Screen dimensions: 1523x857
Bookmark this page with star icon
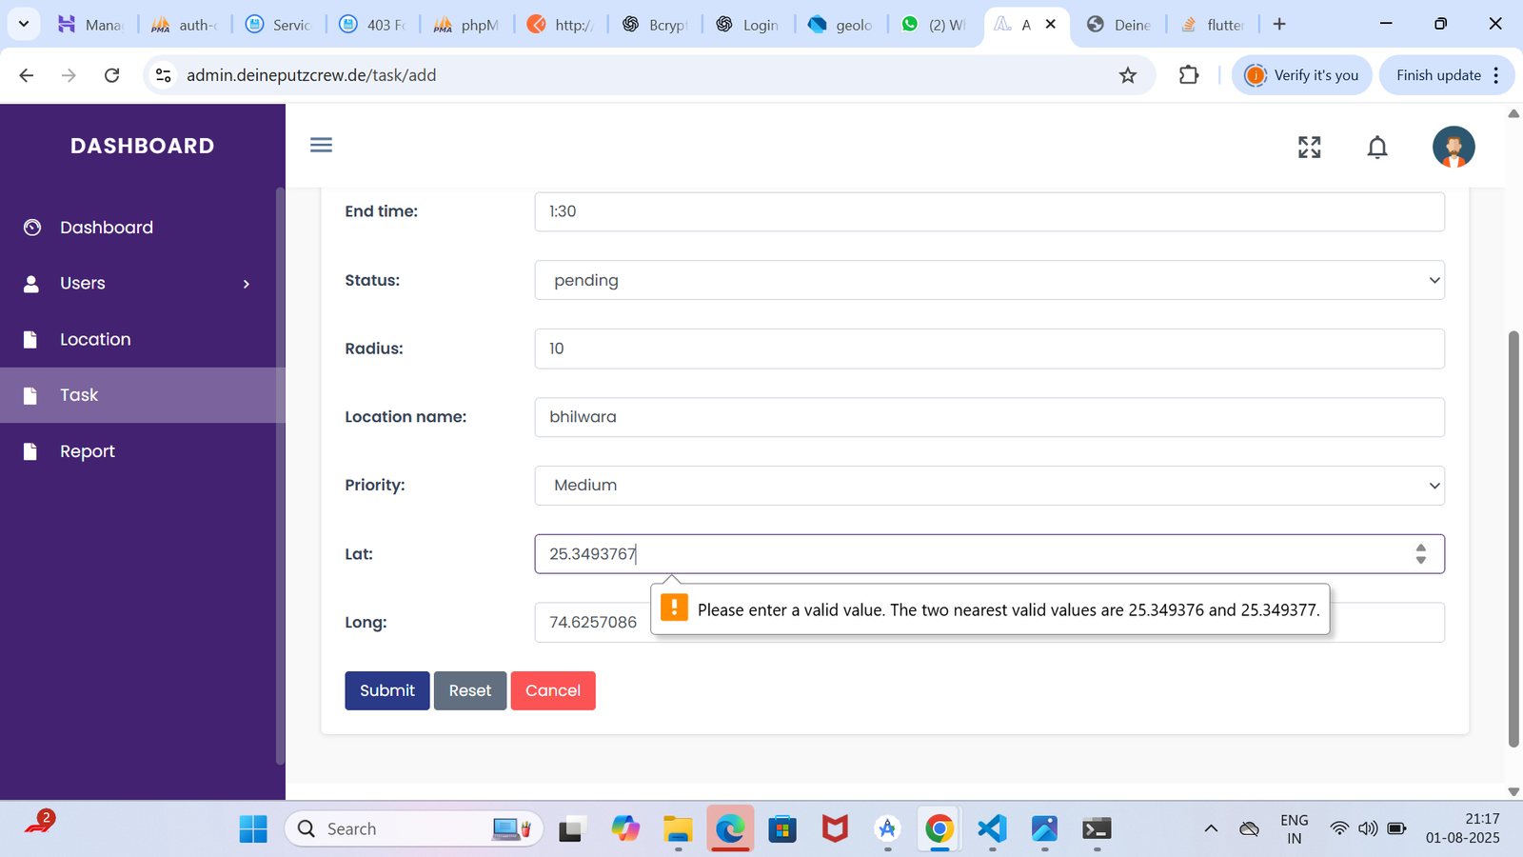pyautogui.click(x=1128, y=75)
